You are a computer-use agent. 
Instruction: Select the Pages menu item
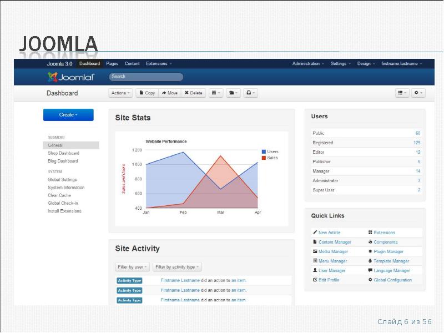tap(112, 64)
